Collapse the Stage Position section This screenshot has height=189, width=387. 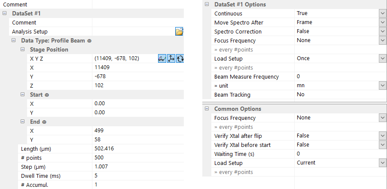click(23, 50)
